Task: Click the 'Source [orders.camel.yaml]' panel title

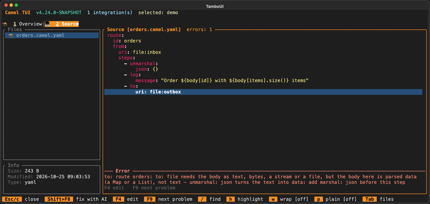Action: (x=144, y=29)
